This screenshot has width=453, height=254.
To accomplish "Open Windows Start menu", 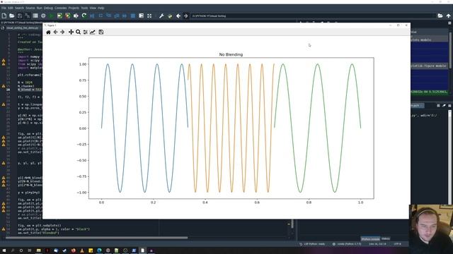I will click(x=4, y=250).
